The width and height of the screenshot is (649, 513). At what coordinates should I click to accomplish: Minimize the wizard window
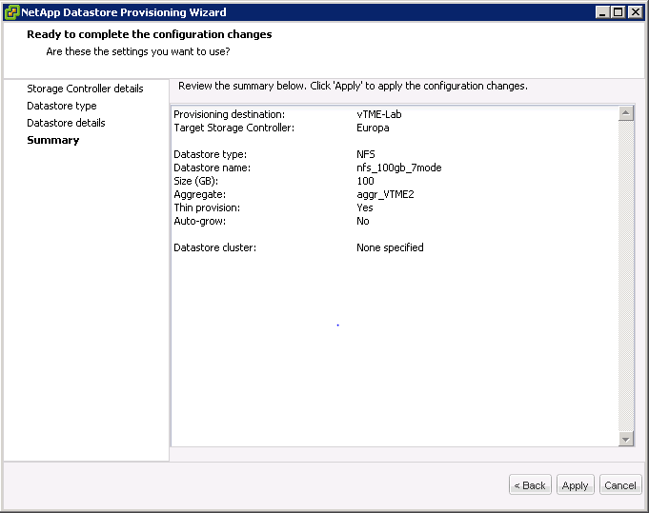pos(602,12)
